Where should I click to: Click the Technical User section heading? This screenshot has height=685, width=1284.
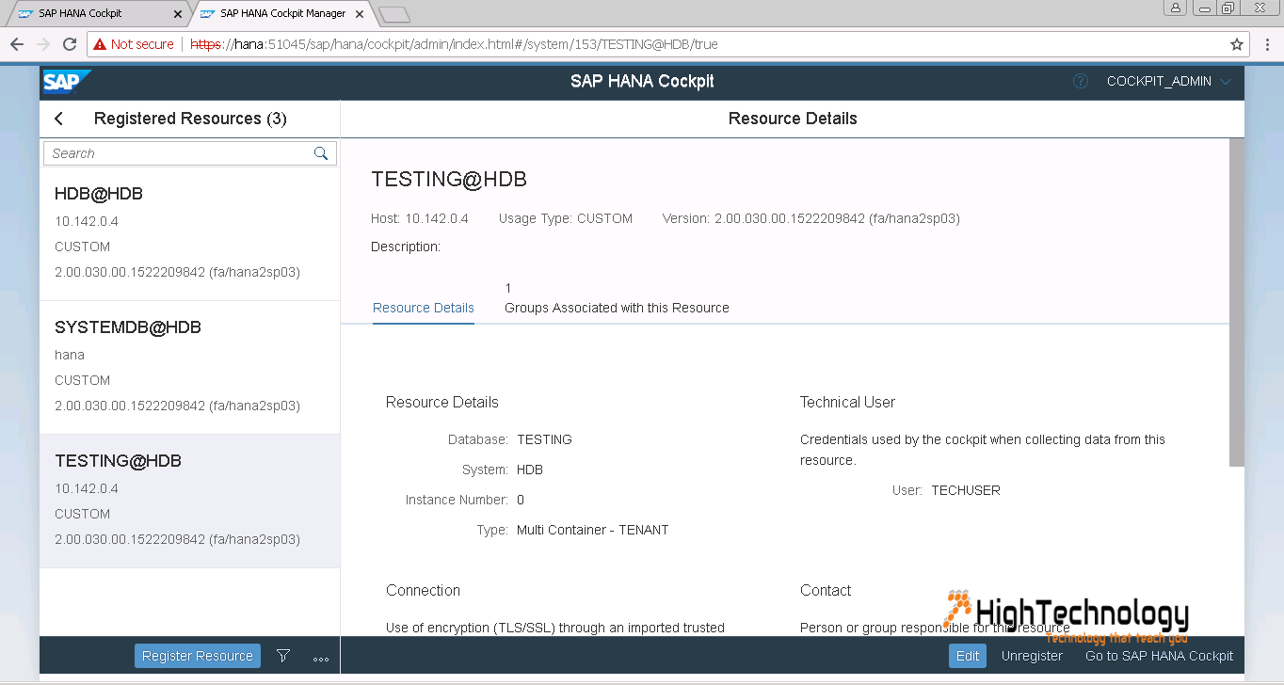pos(847,402)
